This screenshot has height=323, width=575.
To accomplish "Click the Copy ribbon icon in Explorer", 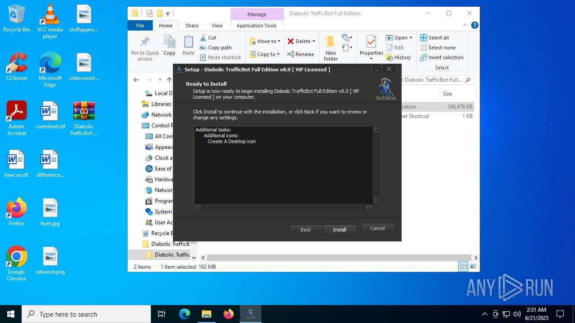I will (169, 46).
